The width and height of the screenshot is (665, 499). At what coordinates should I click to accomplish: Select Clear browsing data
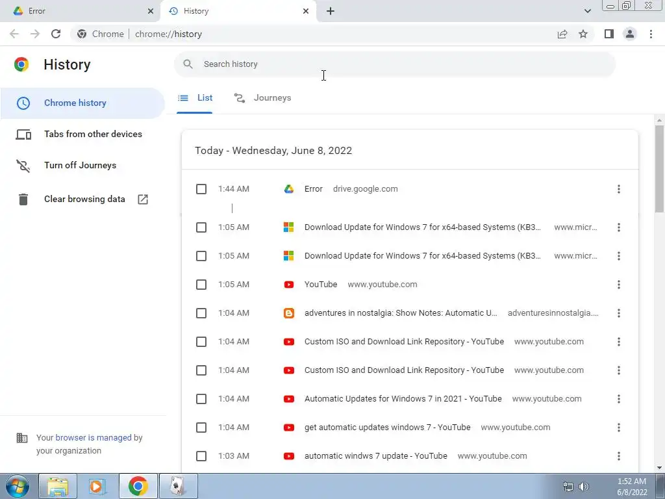pyautogui.click(x=82, y=199)
